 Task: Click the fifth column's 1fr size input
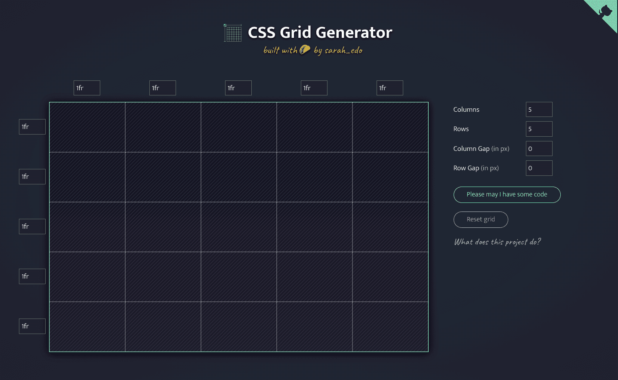point(390,88)
